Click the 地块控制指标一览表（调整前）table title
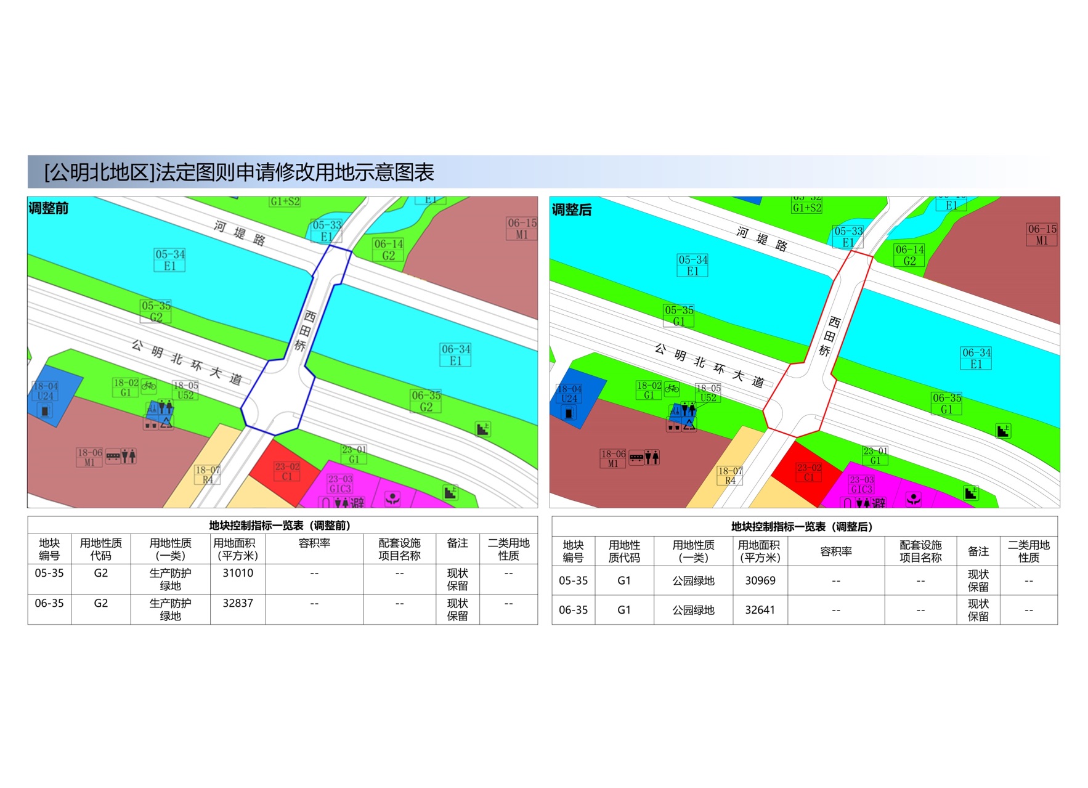Screen dimensions: 1088x788 280,526
